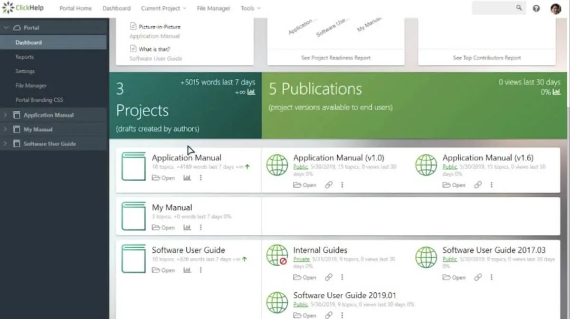This screenshot has height=319, width=570.
Task: Open See Project Readiness Report link
Action: (x=336, y=58)
